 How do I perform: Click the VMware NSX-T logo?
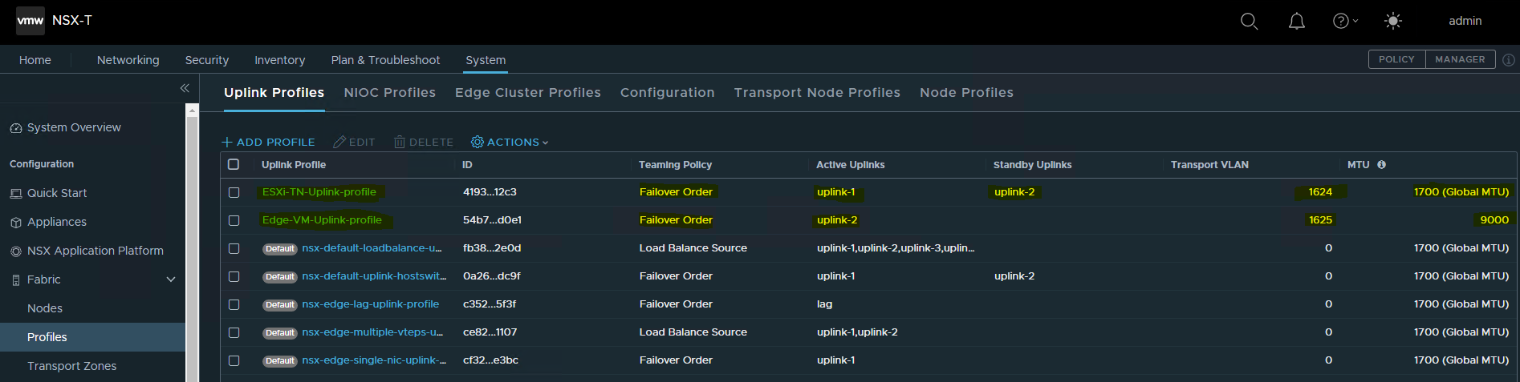click(30, 21)
